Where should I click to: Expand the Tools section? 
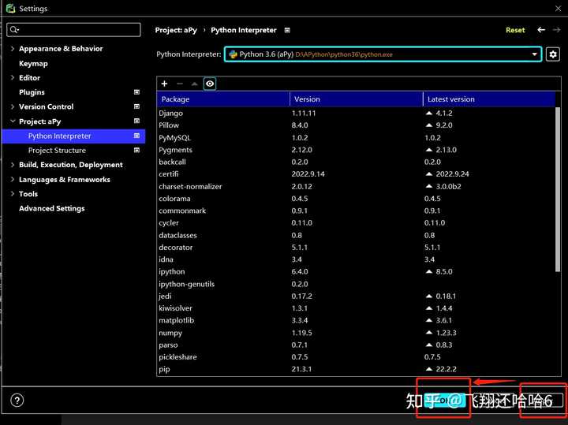click(x=13, y=194)
